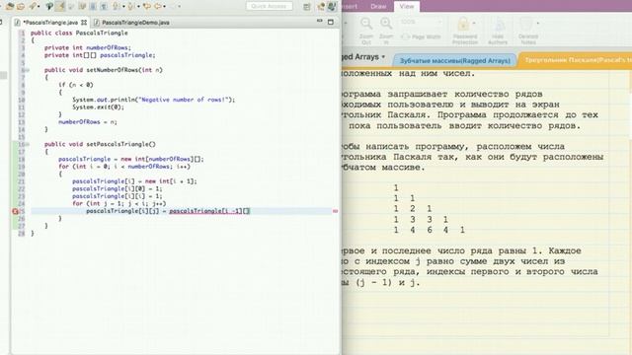Click the line 'private int numberOfRows;'
The height and width of the screenshot is (355, 632).
88,47
